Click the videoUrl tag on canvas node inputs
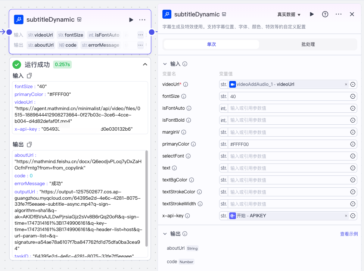 [x=40, y=35]
